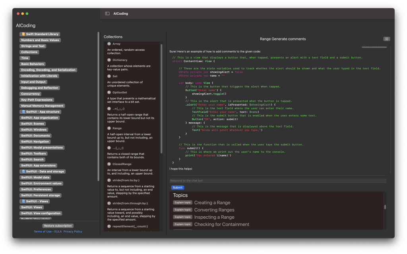Screen dimensions: 407x254
Task: Select Key-Path Expressions
Action: pyautogui.click(x=37, y=100)
